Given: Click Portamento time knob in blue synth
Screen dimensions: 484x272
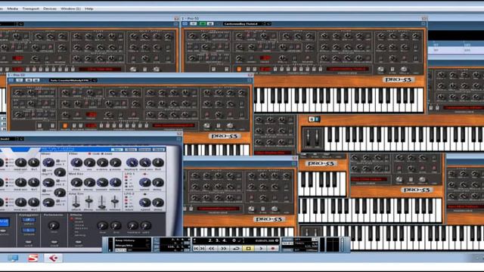Looking at the screenshot, I should [54, 225].
